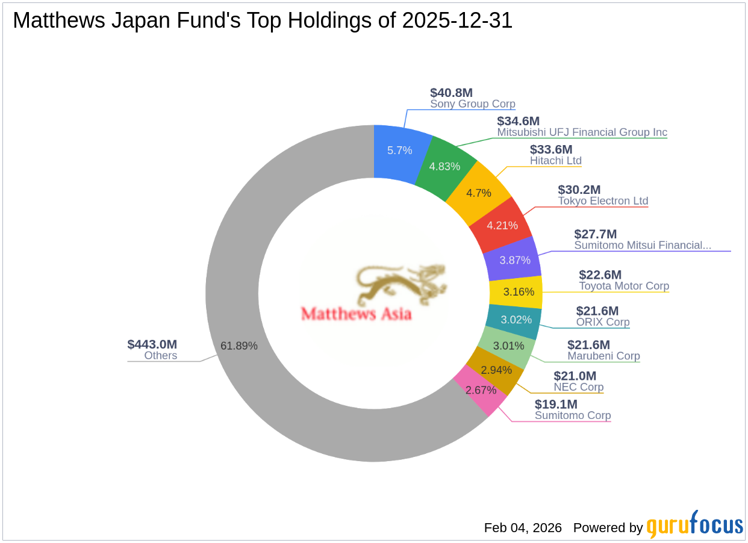Select the chart title text

click(x=263, y=20)
